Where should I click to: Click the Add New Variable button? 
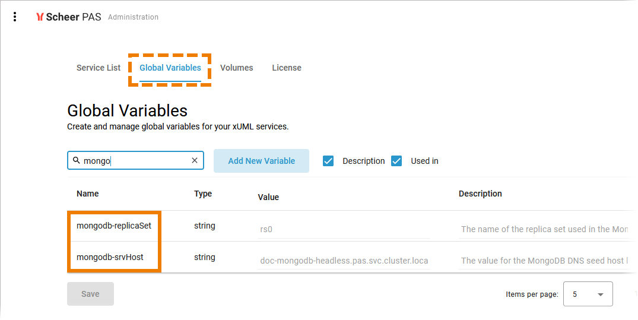coord(261,161)
